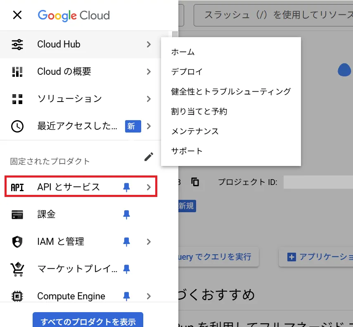Select サポート in the Cloud Hub submenu
353x327 pixels.
(231, 151)
